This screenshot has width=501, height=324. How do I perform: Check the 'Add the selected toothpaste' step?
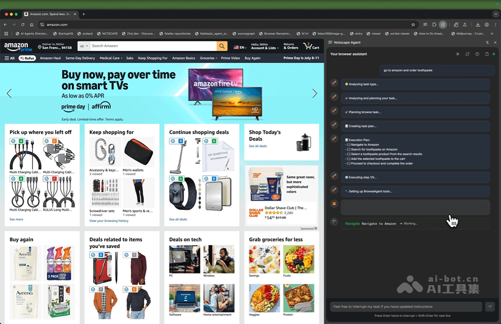[348, 159]
